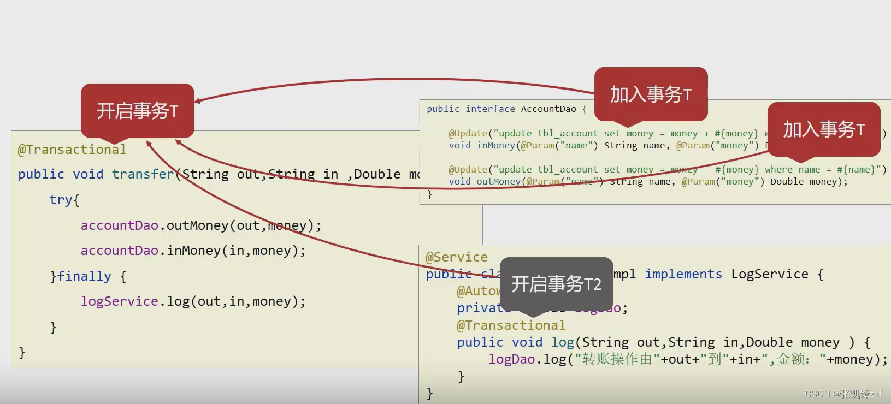
Task: Select the @Update 'money - #{money}' annotation
Action: coord(668,170)
